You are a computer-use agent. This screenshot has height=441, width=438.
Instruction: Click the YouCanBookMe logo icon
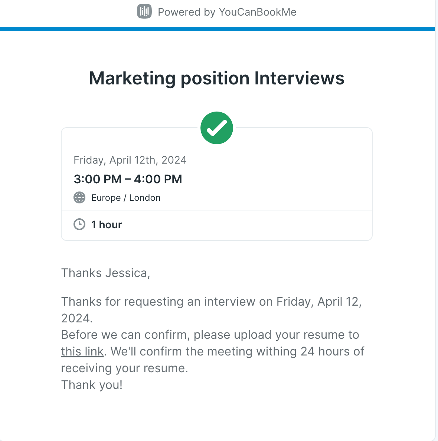pyautogui.click(x=144, y=12)
